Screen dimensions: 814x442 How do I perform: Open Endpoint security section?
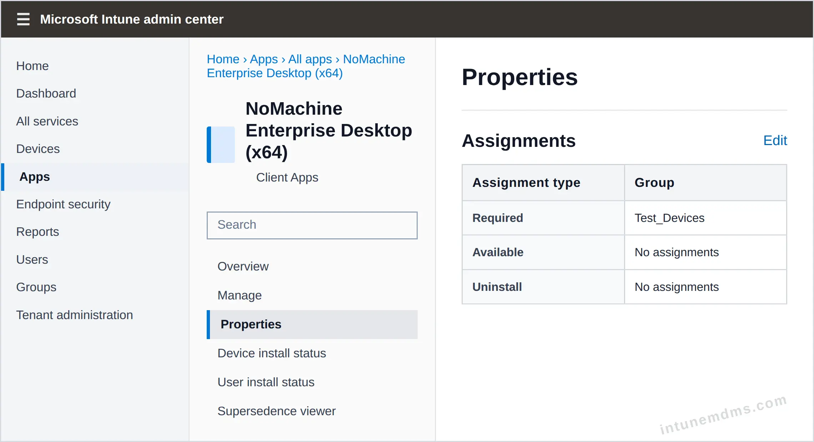point(63,204)
